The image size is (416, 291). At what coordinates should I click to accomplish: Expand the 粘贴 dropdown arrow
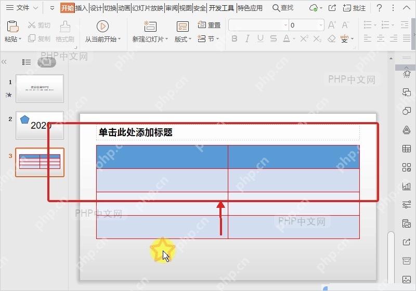point(20,39)
